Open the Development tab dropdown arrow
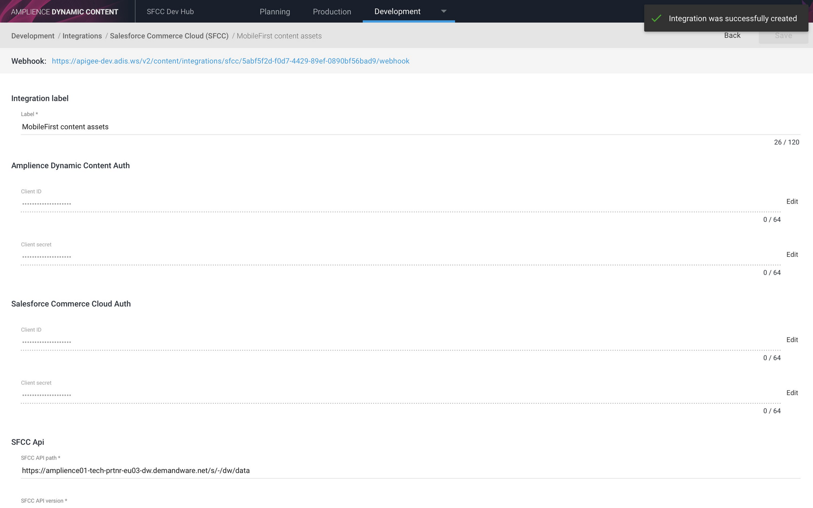 (443, 11)
